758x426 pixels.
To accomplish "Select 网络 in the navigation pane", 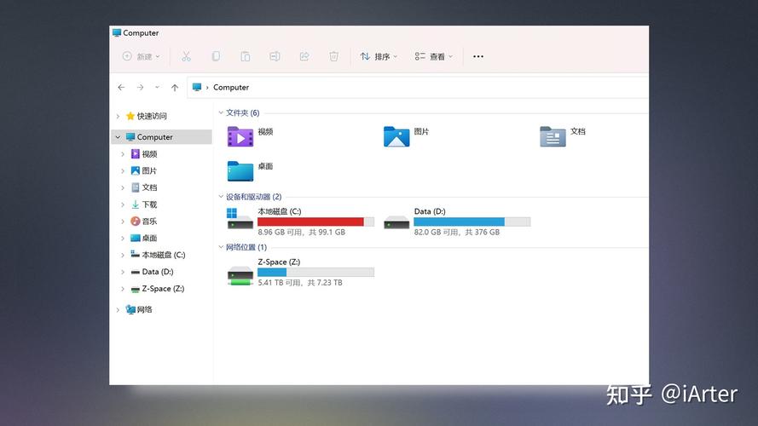I will click(x=144, y=309).
